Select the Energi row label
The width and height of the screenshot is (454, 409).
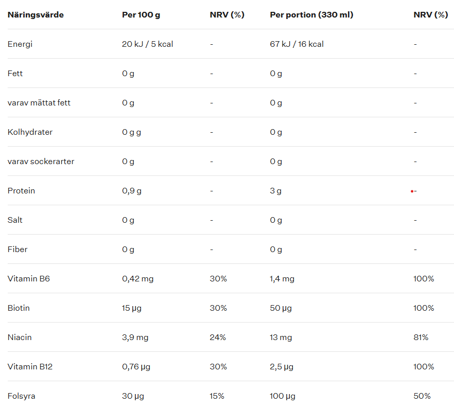[20, 44]
